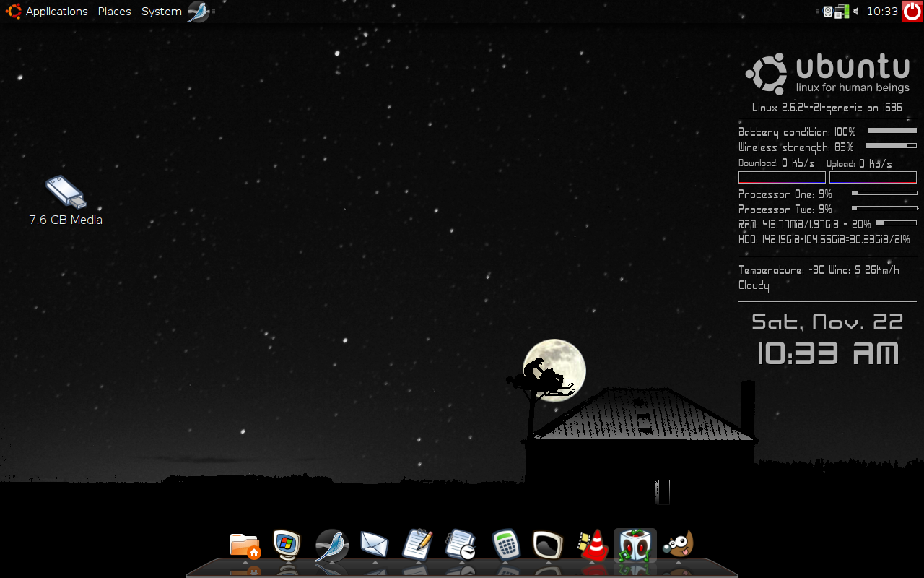This screenshot has width=924, height=578.
Task: Launch the calculator from the dock
Action: [505, 545]
